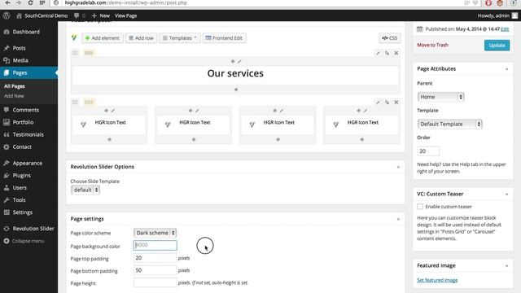Collapse Revolution Slider Options panel

point(398,167)
